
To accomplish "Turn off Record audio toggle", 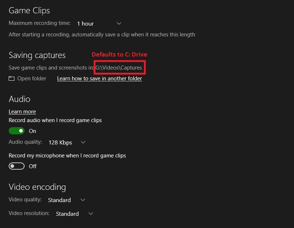I will point(17,131).
